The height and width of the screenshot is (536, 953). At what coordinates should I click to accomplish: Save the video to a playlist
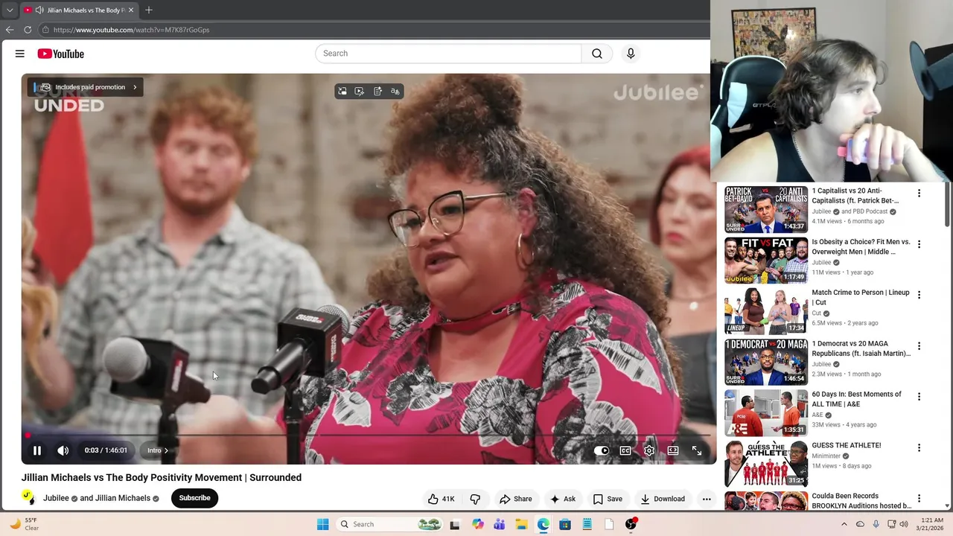coord(608,499)
